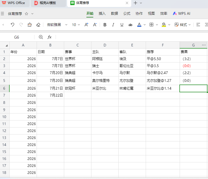Switch to the 稻壳AI模板 tab

pos(48,3)
